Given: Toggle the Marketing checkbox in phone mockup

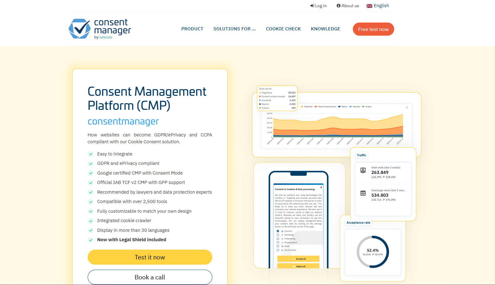Looking at the screenshot, I should pos(278,235).
